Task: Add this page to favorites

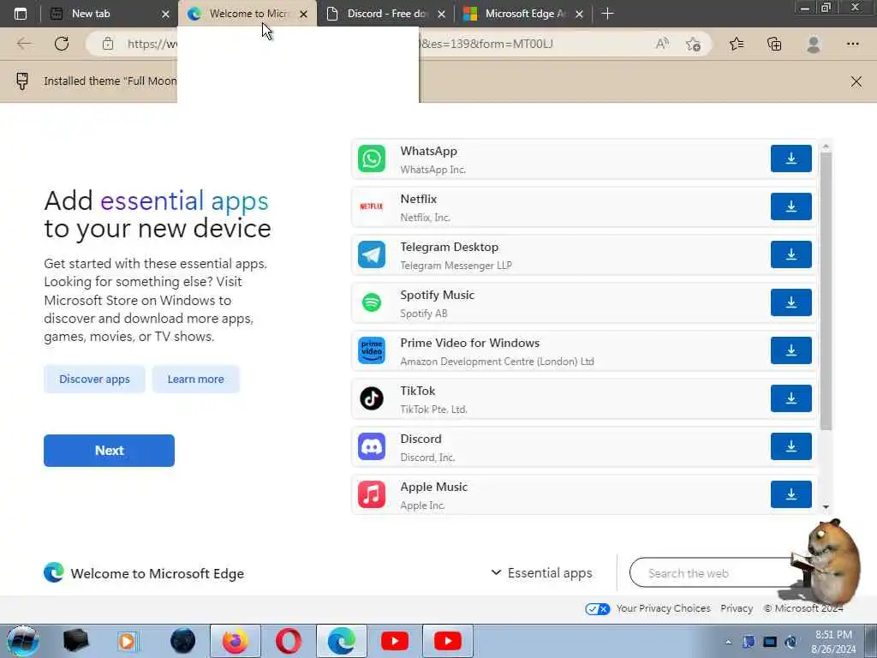Action: (x=694, y=44)
